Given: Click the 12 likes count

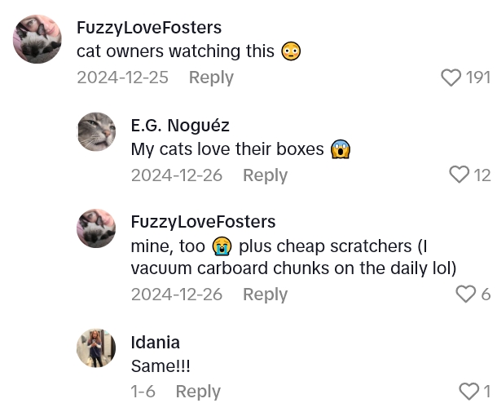Looking at the screenshot, I should tap(482, 175).
